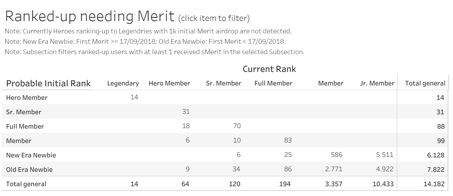The height and width of the screenshot is (196, 453).
Task: Select the 586 Member count cell
Action: [337, 155]
